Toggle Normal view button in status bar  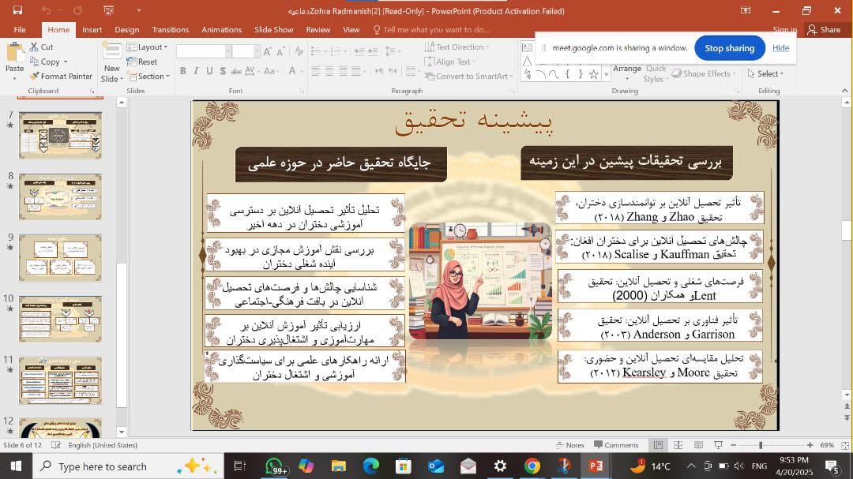point(657,445)
